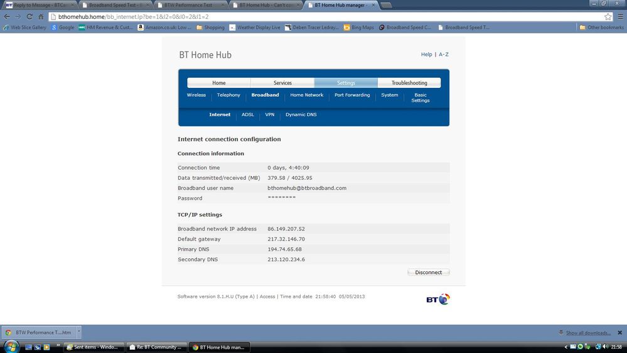Click the browser back arrow icon
Viewport: 627px width, 353px height.
click(x=7, y=17)
